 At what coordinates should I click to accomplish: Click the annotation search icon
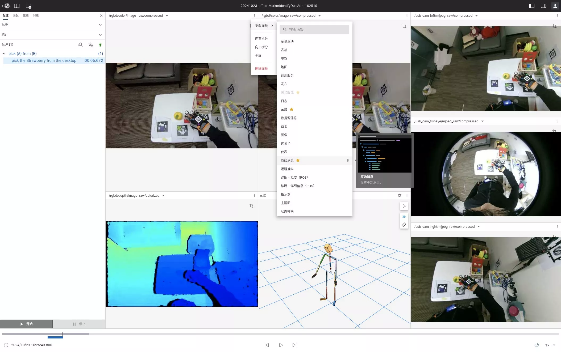(81, 45)
